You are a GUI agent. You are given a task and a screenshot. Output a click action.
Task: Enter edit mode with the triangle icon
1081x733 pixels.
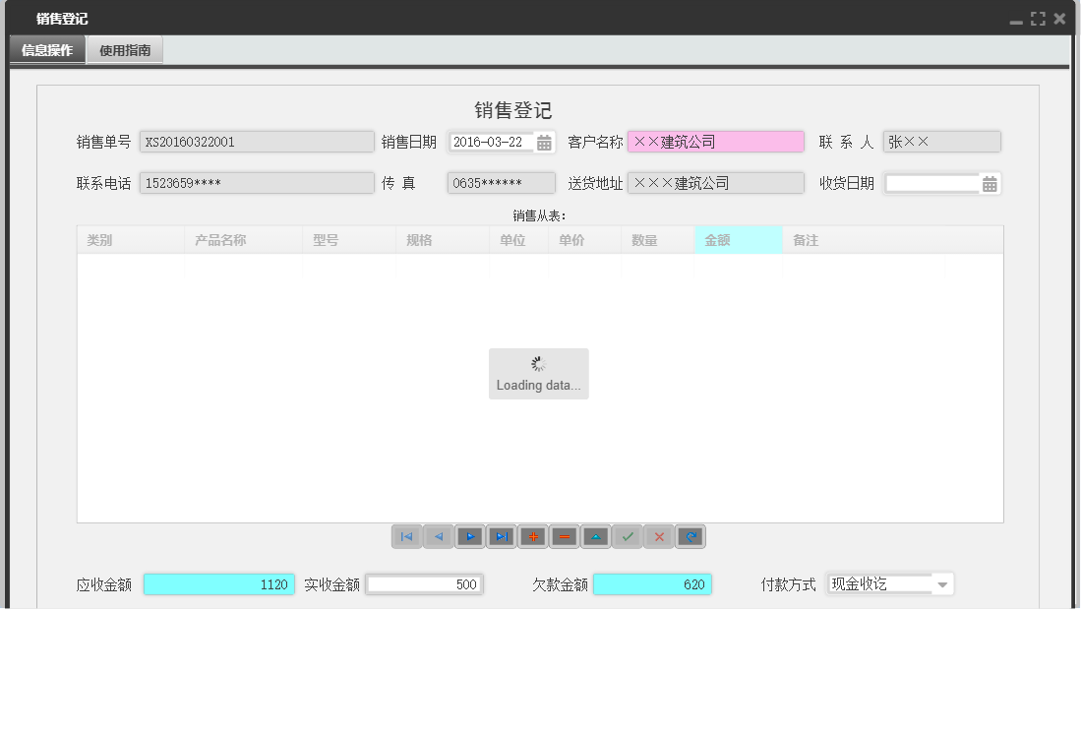[x=595, y=536]
